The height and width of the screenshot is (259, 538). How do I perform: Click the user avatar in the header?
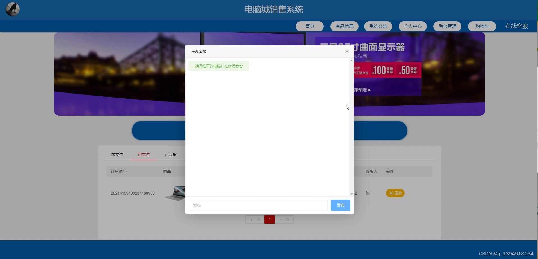(13, 9)
